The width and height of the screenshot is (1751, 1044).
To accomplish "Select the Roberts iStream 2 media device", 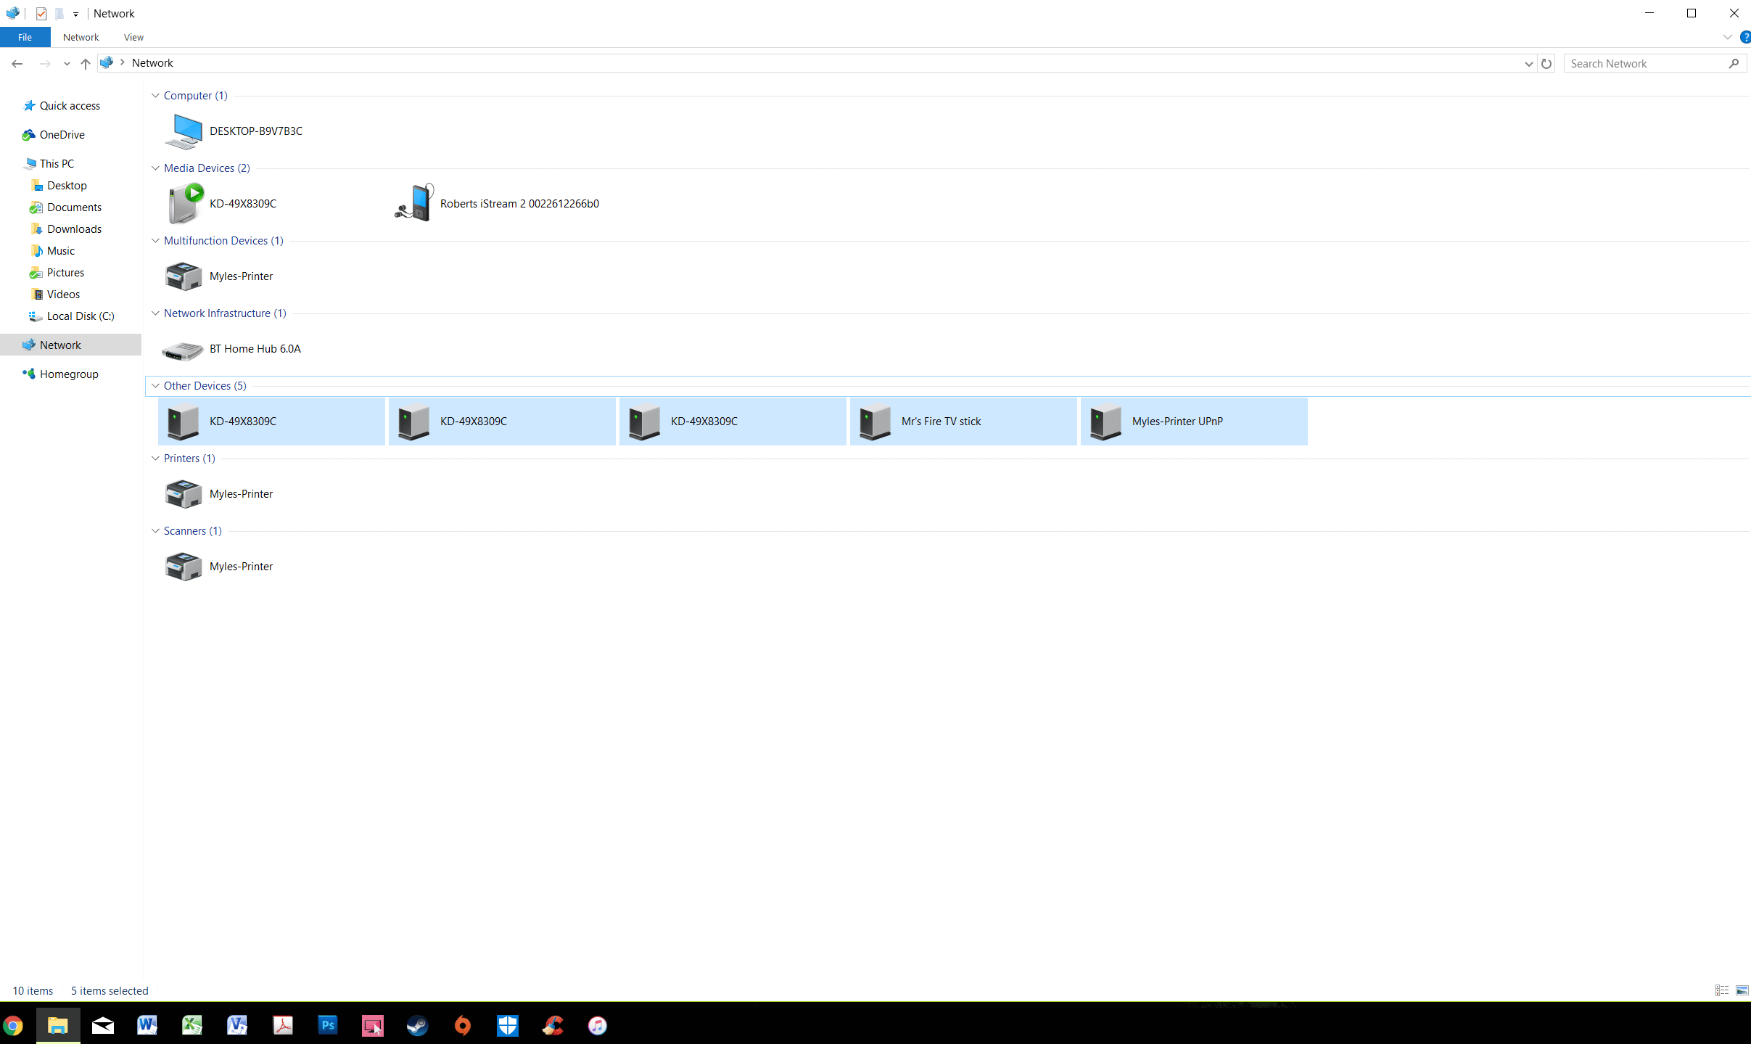I will tap(519, 204).
